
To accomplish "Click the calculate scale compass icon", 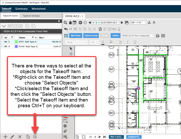I will tap(149, 22).
